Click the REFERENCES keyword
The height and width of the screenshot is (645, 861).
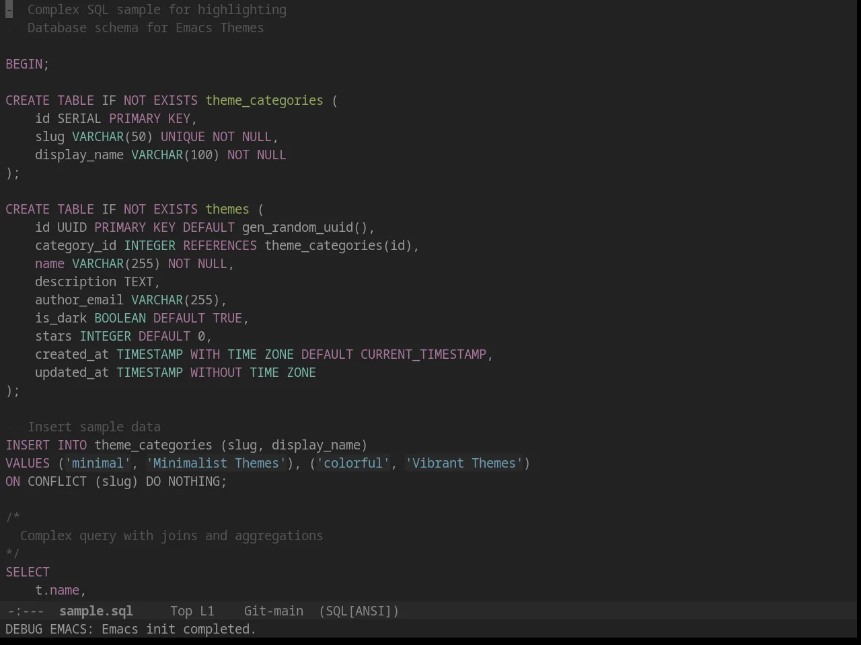[x=220, y=246]
